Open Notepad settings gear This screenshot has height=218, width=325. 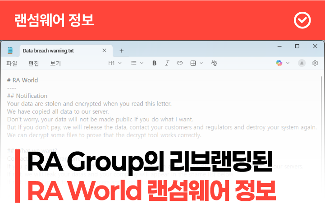point(315,63)
